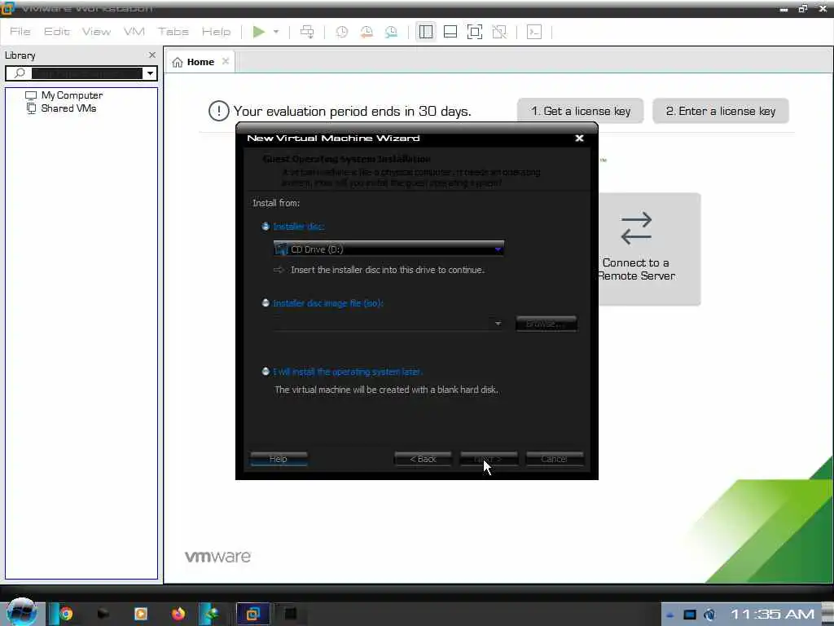Click the monitor tray icon
834x626 pixels.
click(x=689, y=615)
